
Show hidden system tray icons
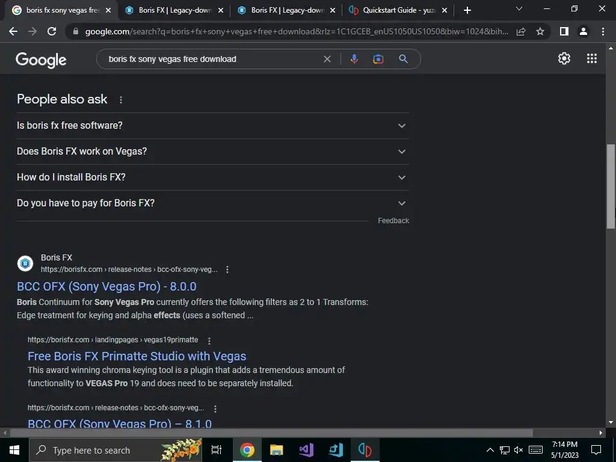490,450
